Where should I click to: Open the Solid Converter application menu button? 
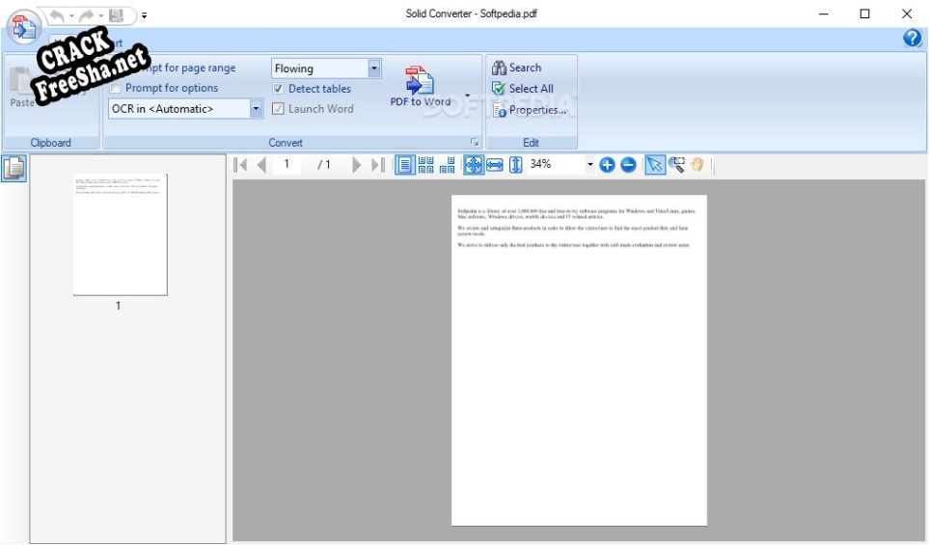[x=23, y=27]
